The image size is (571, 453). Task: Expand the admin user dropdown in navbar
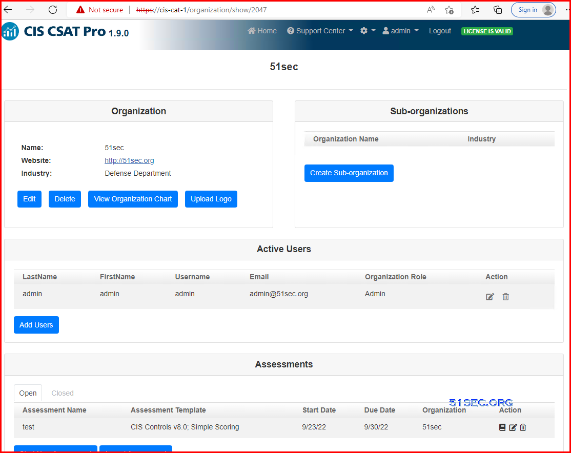(x=400, y=31)
